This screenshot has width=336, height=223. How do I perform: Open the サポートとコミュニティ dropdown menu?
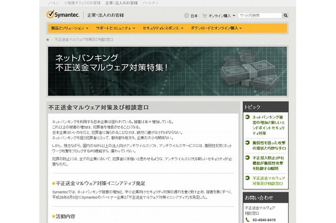115,28
